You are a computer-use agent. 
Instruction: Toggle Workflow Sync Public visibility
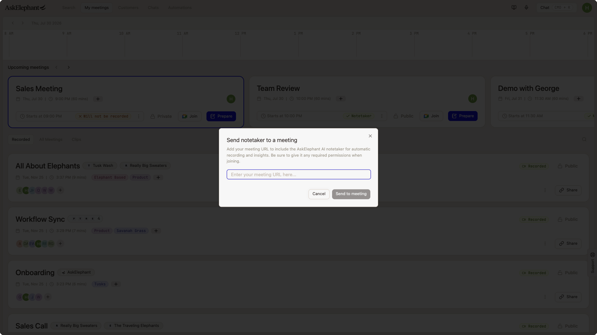(568, 220)
